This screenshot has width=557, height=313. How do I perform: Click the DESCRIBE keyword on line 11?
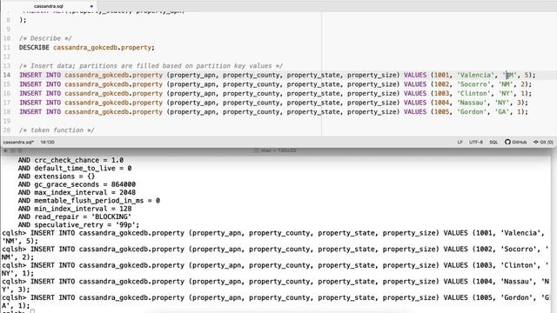pyautogui.click(x=34, y=48)
